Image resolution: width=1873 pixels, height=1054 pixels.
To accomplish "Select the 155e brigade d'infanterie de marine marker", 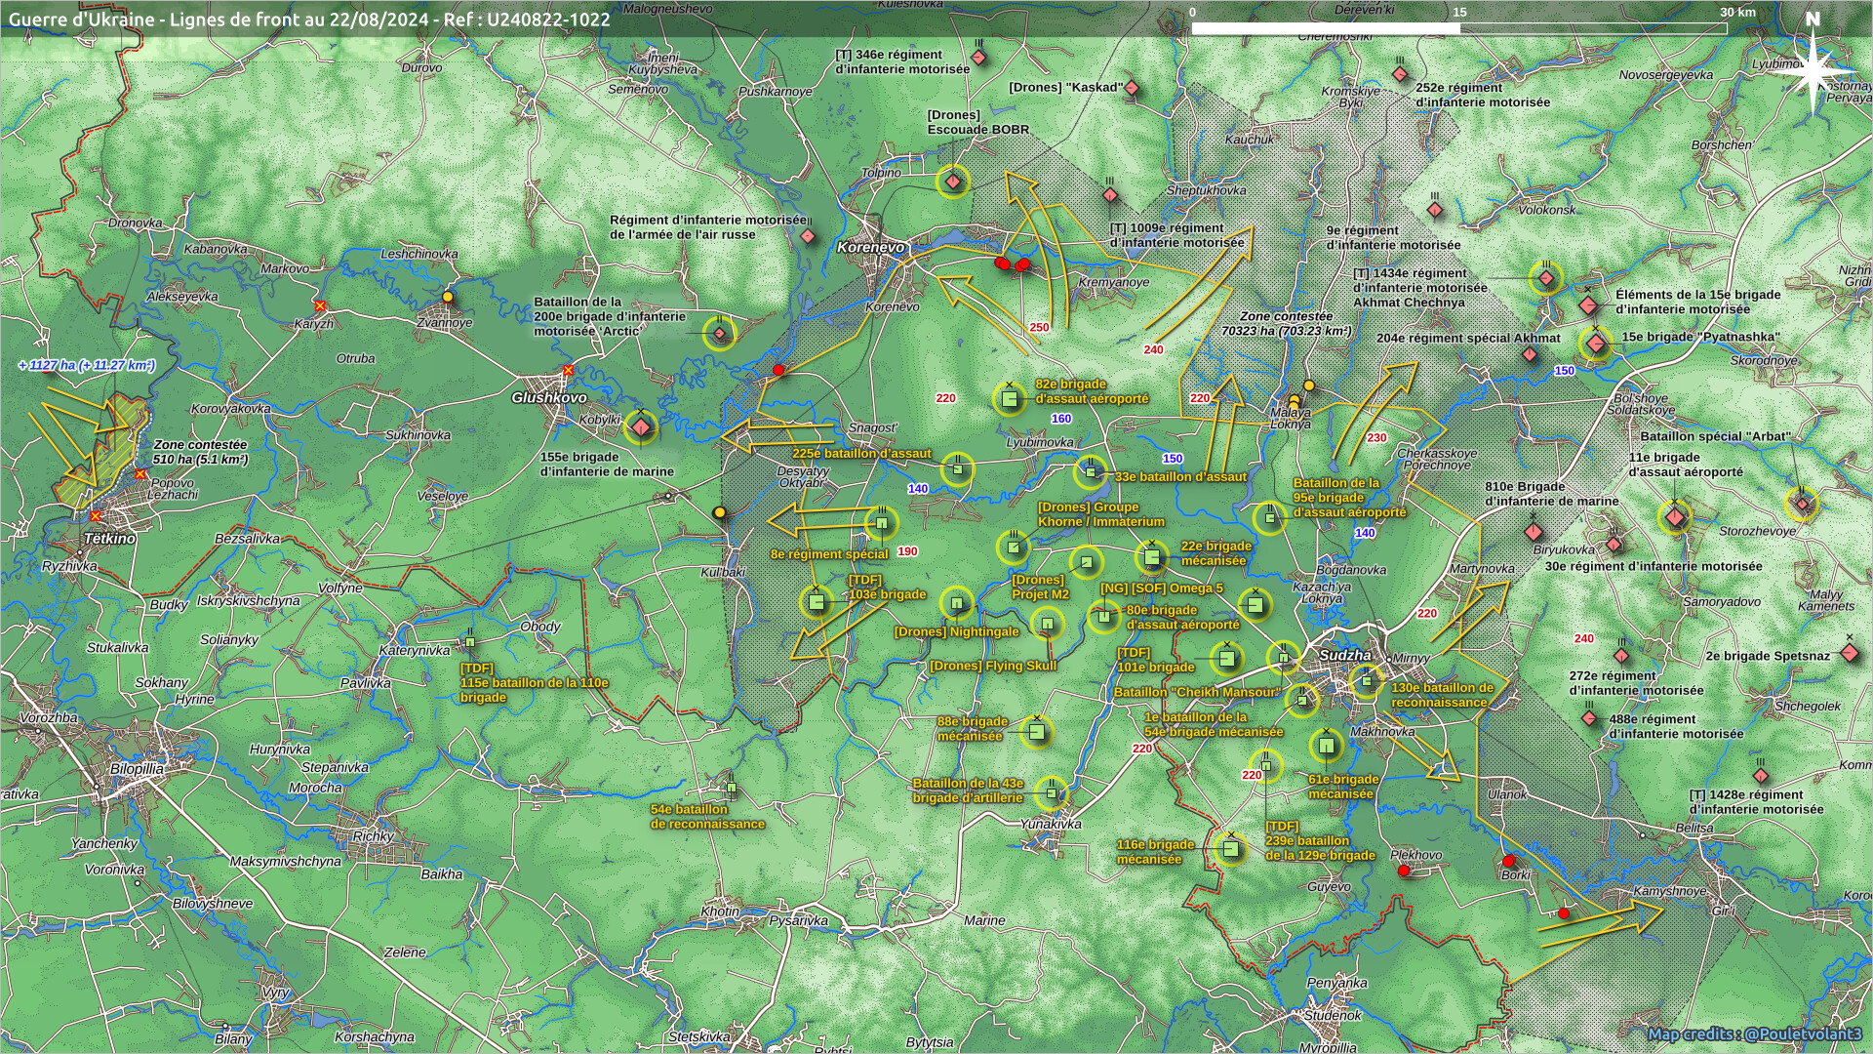I will click(x=640, y=427).
